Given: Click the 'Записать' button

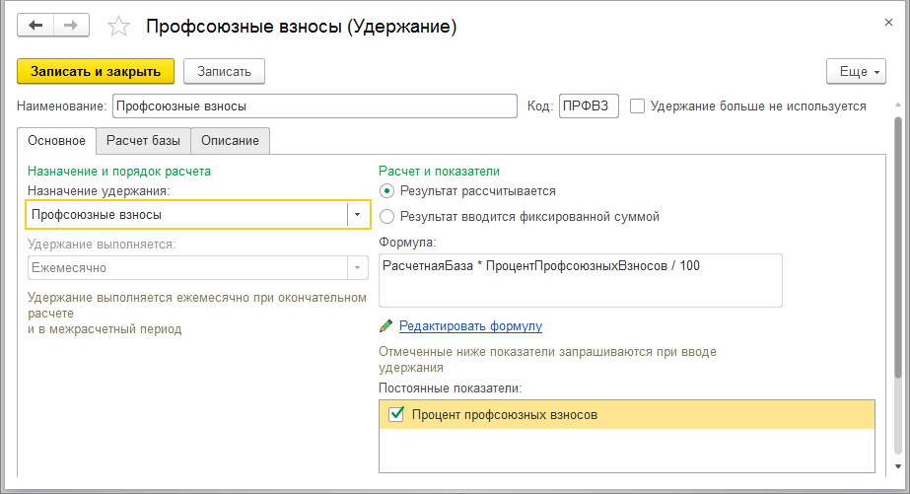Looking at the screenshot, I should (x=224, y=71).
